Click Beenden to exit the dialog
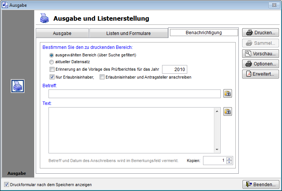Viewport: 282px width, 191px height. [x=261, y=184]
